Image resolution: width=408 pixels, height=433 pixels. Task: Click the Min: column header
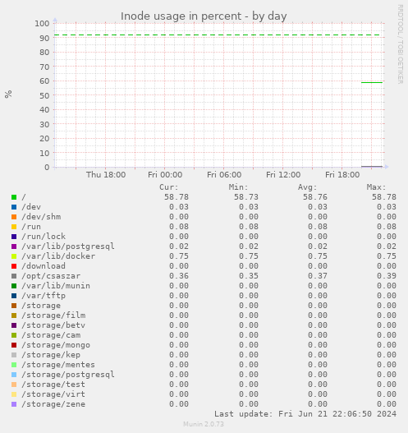238,187
